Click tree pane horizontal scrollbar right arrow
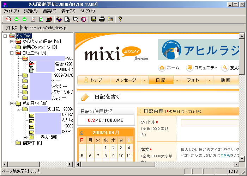Viewport: 247px width, 176px height. pos(70,164)
